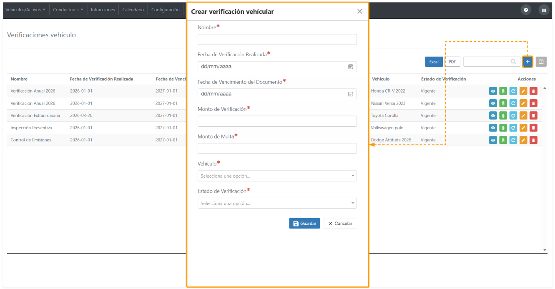Delete the Volkswagen polo verification
555x289 pixels.
point(533,128)
